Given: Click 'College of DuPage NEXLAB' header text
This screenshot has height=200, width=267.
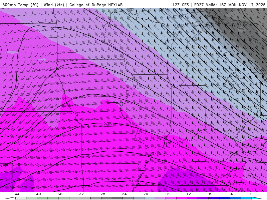Looking at the screenshot, I should pos(96,5).
